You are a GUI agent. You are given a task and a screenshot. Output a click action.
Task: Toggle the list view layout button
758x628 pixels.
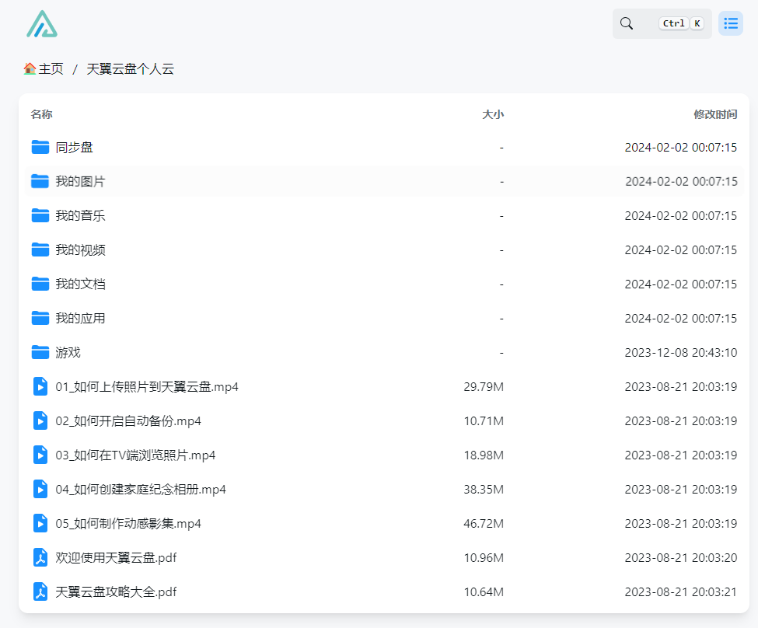[730, 23]
